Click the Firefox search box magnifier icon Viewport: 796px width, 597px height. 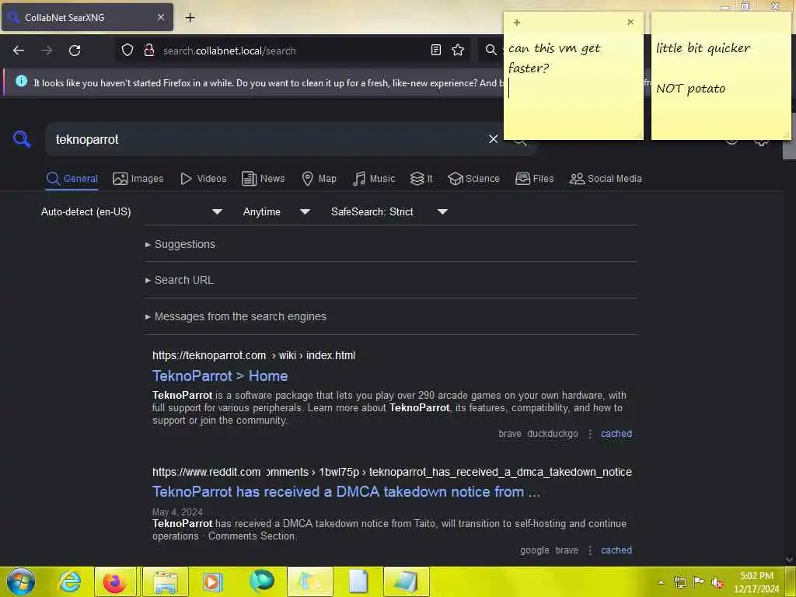tap(491, 50)
